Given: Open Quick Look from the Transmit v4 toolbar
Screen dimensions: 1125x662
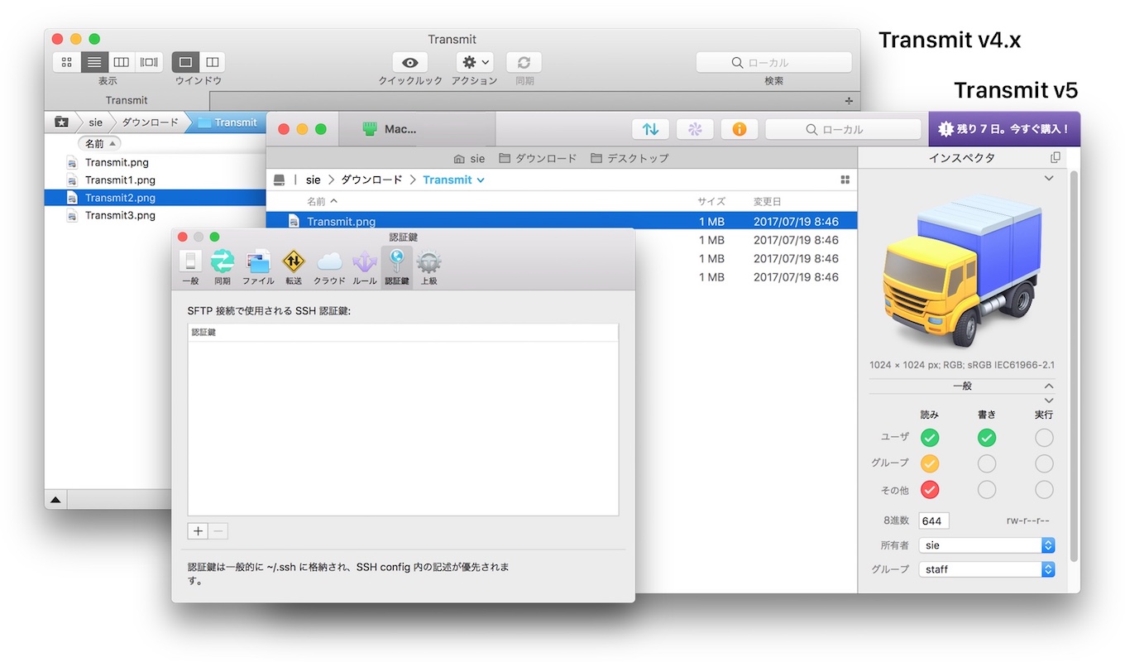Looking at the screenshot, I should tap(409, 62).
